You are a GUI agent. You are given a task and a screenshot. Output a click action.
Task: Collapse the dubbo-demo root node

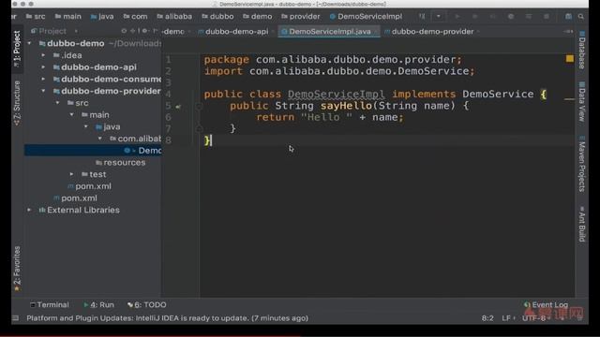[x=29, y=44]
